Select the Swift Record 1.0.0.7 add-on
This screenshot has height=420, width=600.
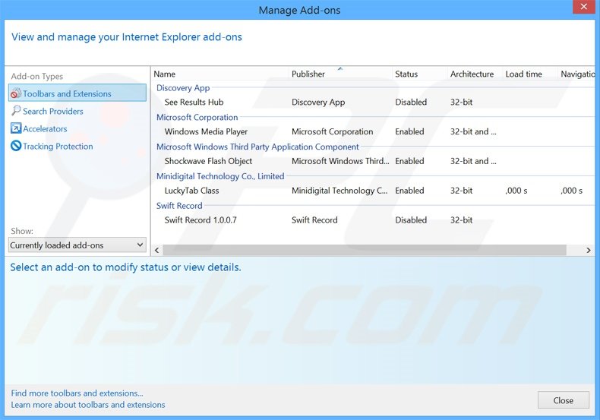(374, 220)
